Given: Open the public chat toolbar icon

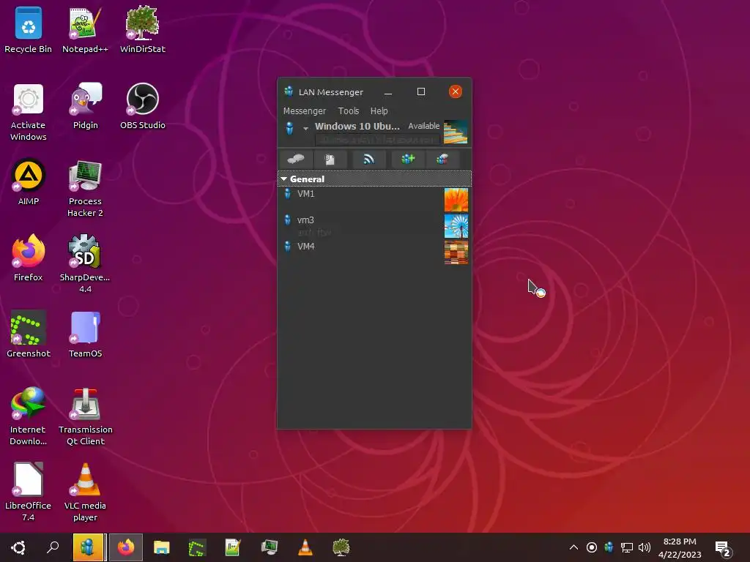Looking at the screenshot, I should point(442,159).
